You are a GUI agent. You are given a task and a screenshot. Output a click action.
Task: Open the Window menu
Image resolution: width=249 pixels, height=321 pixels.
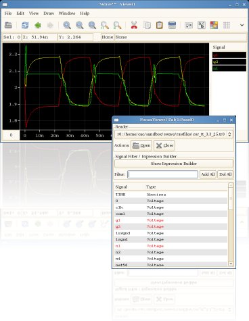pyautogui.click(x=67, y=14)
